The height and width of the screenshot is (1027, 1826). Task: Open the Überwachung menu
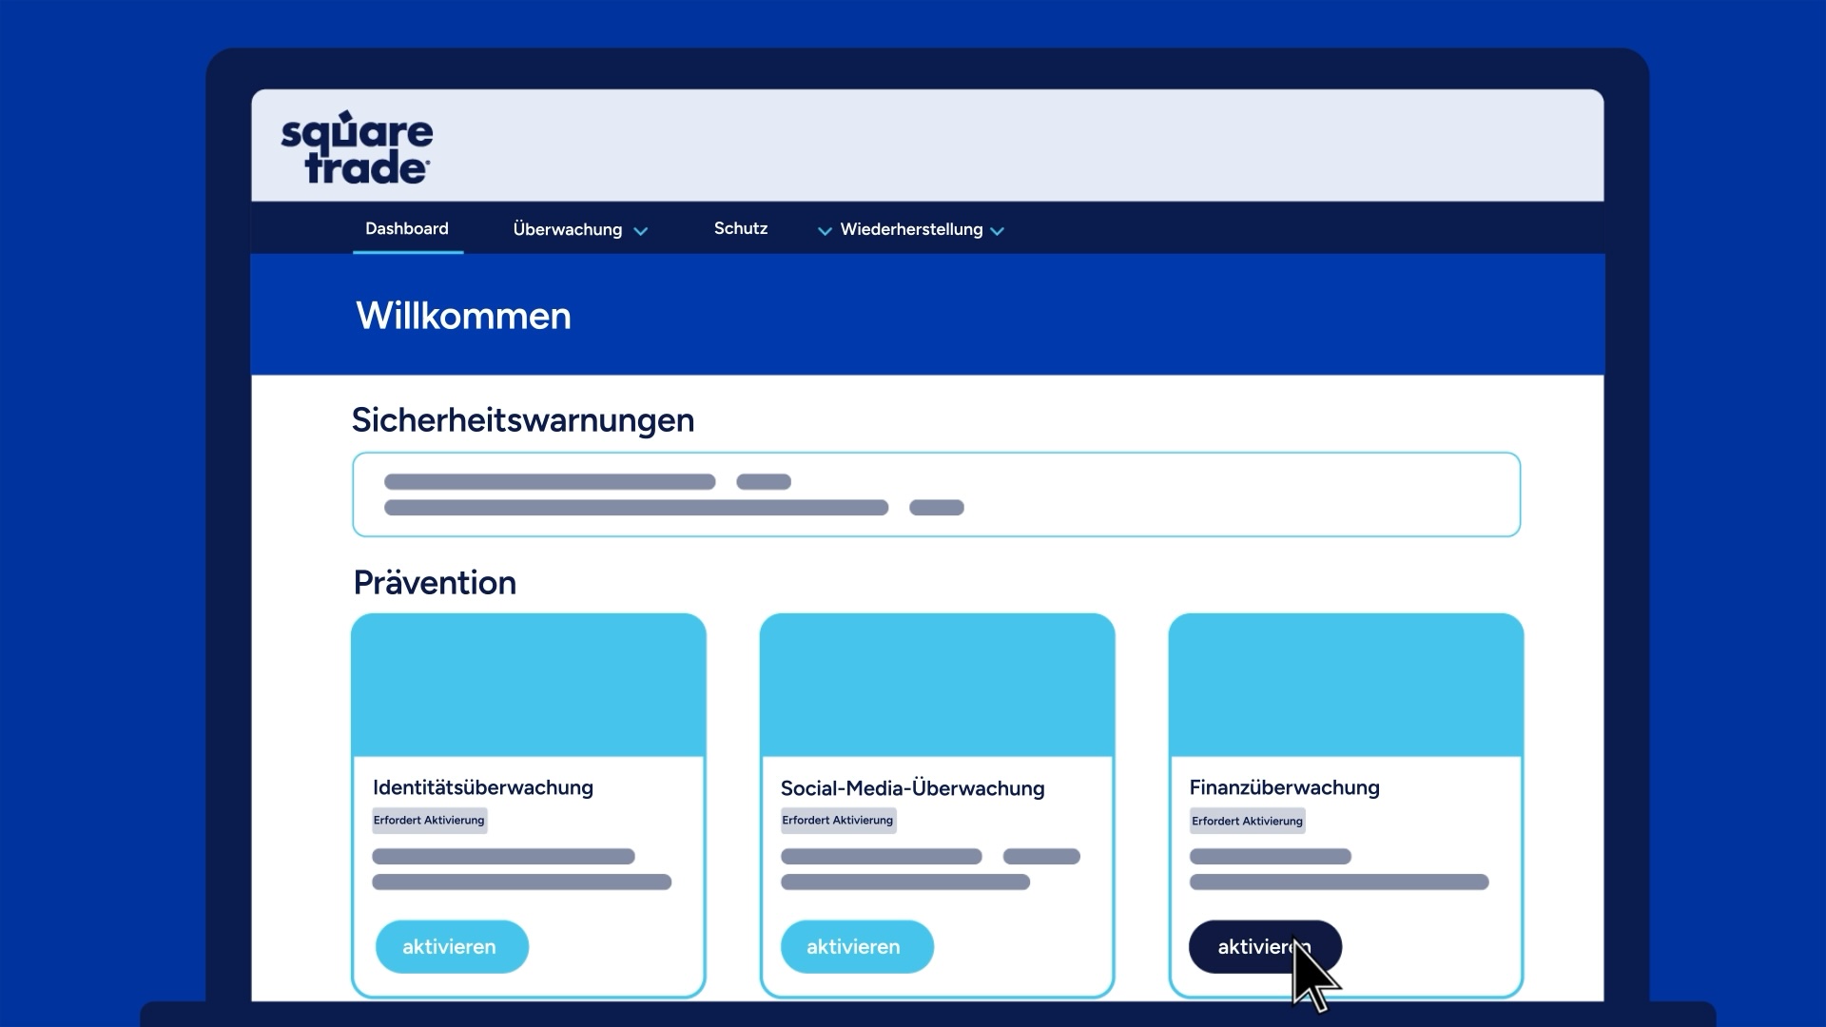[568, 229]
